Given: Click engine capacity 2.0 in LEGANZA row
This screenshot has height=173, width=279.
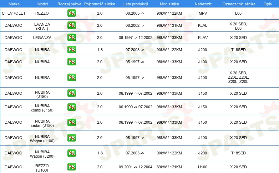Looking at the screenshot, I should point(100,38).
